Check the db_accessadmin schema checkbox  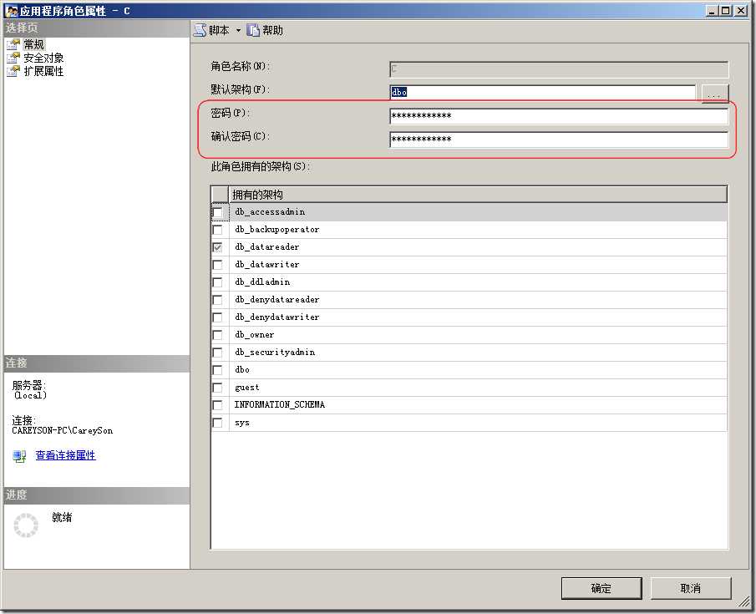point(218,212)
